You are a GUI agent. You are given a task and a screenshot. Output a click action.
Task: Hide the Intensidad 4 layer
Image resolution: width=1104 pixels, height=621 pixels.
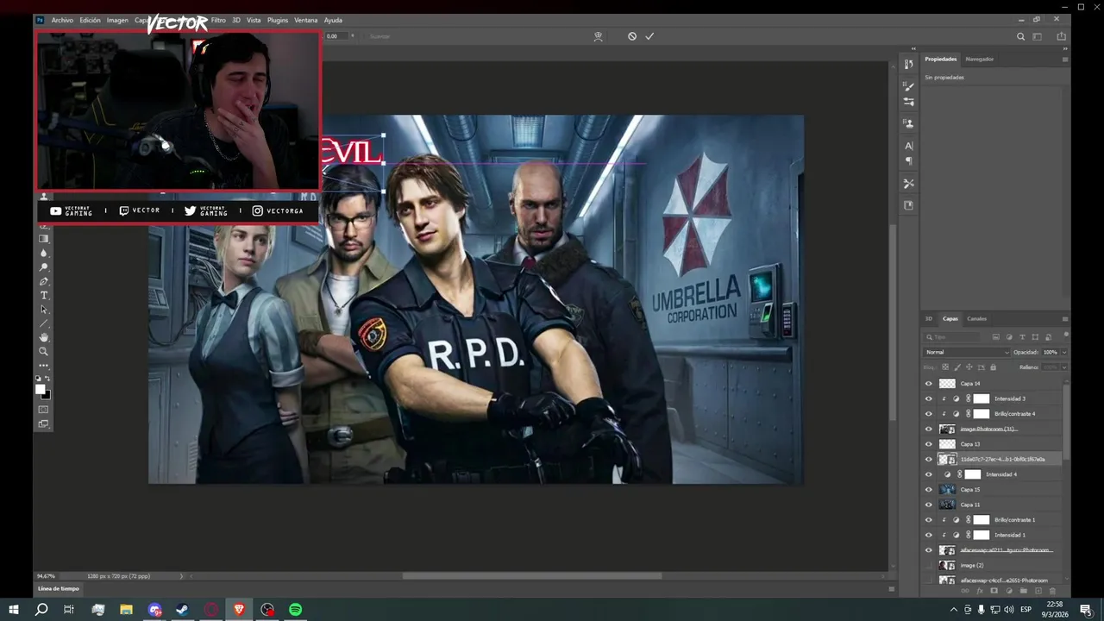tap(929, 474)
